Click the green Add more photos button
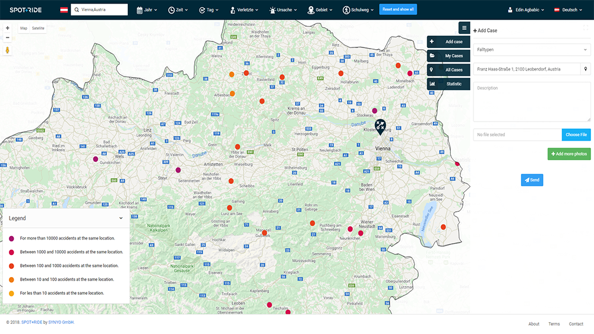594x334 pixels. (x=569, y=154)
